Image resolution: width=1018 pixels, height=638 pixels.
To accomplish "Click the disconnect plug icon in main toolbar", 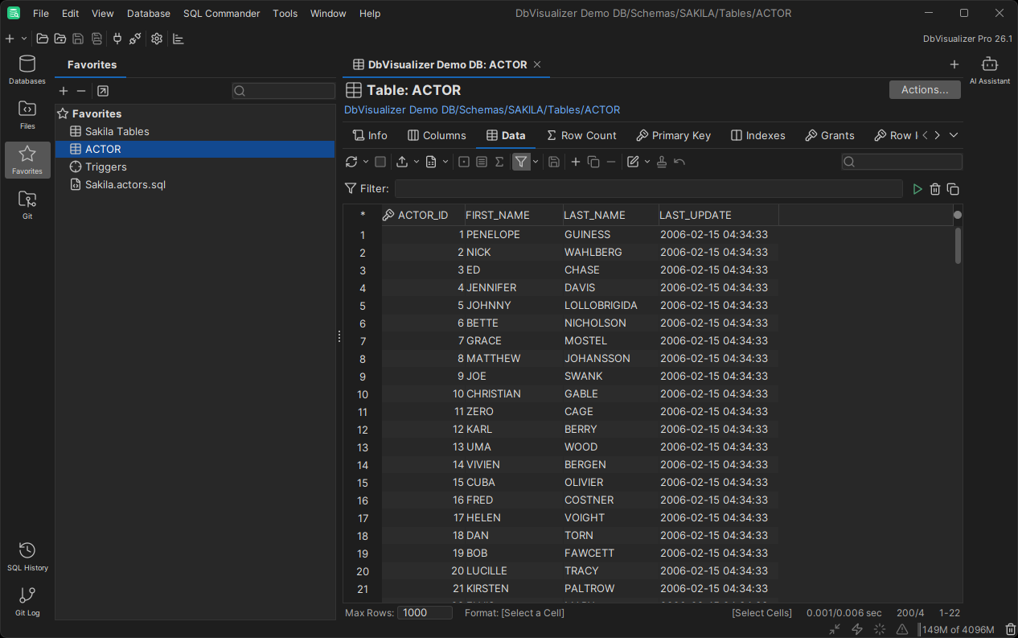I will 135,39.
